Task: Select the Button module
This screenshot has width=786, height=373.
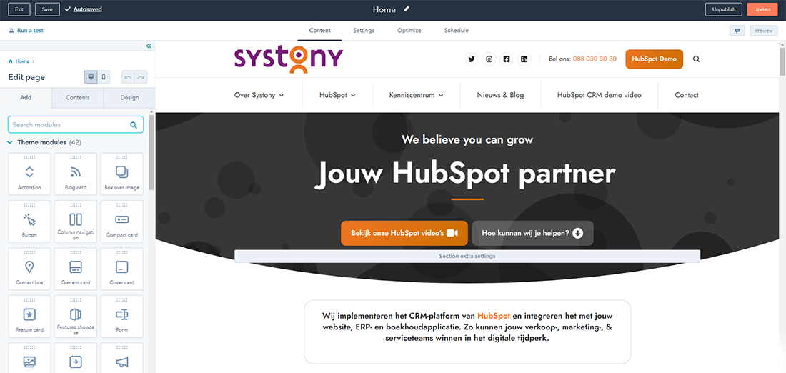Action: (29, 222)
